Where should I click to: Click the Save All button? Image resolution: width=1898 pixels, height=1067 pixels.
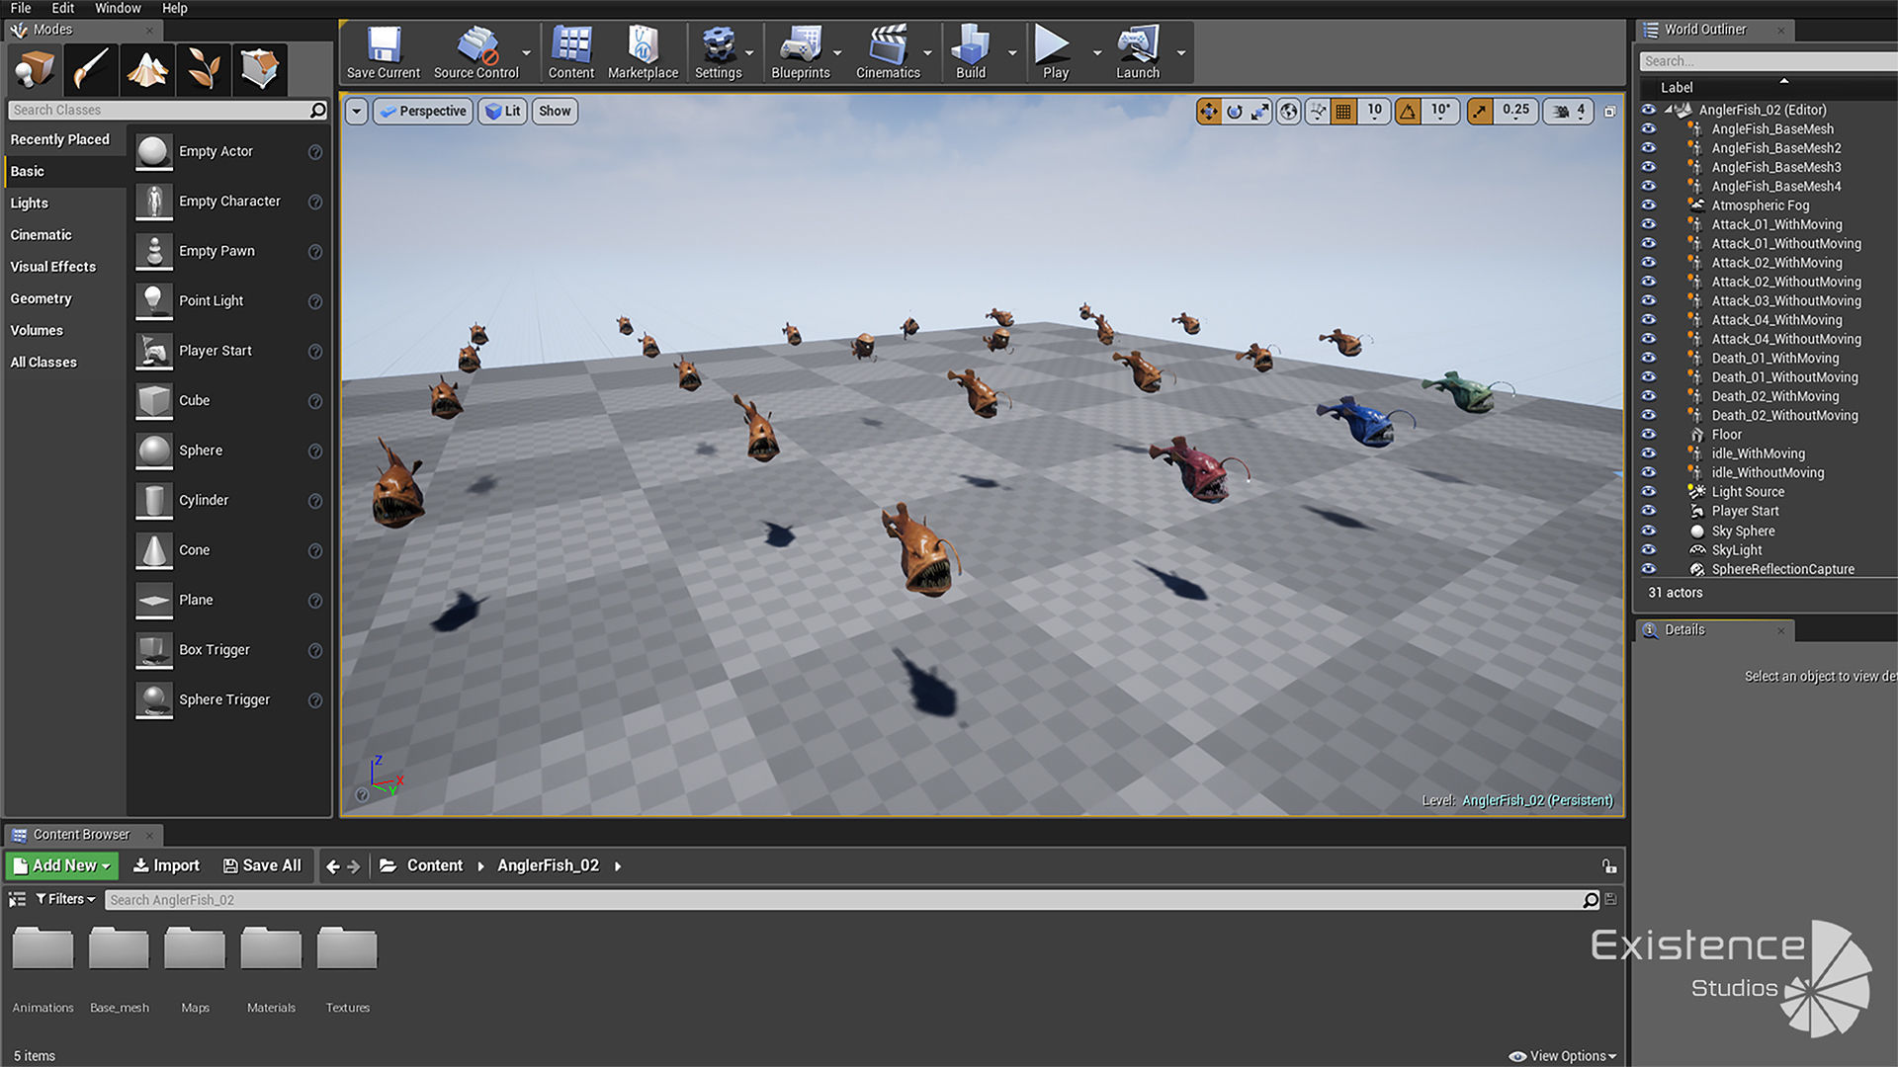point(262,865)
